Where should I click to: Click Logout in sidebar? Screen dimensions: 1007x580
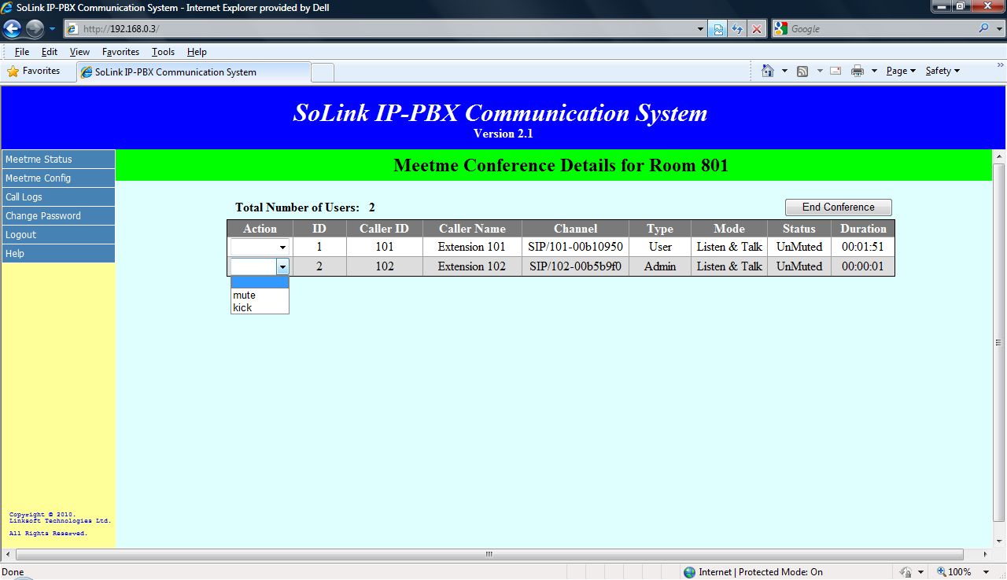(58, 235)
